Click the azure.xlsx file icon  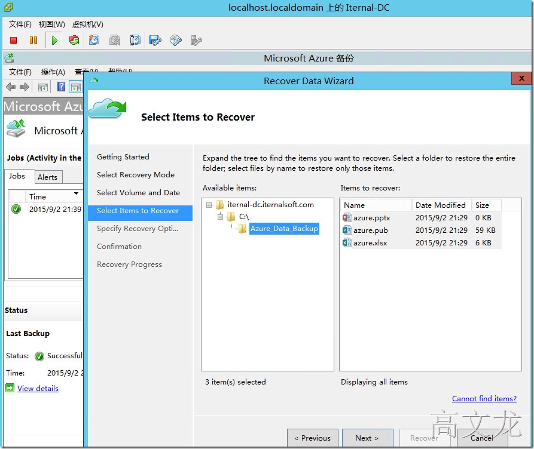(x=347, y=243)
